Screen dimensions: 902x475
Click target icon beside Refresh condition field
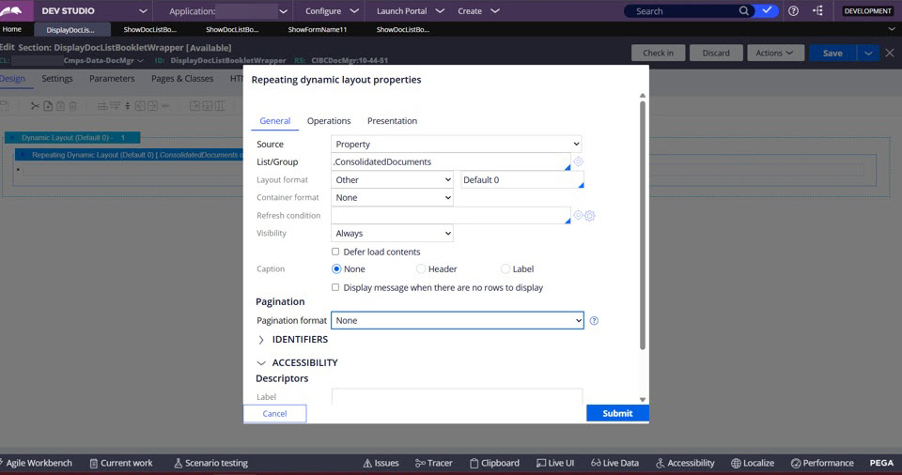[x=578, y=216]
